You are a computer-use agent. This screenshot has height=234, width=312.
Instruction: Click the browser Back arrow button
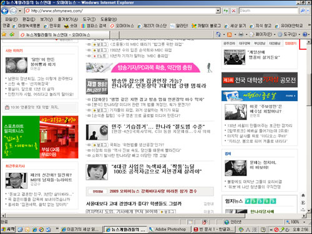pos(4,11)
